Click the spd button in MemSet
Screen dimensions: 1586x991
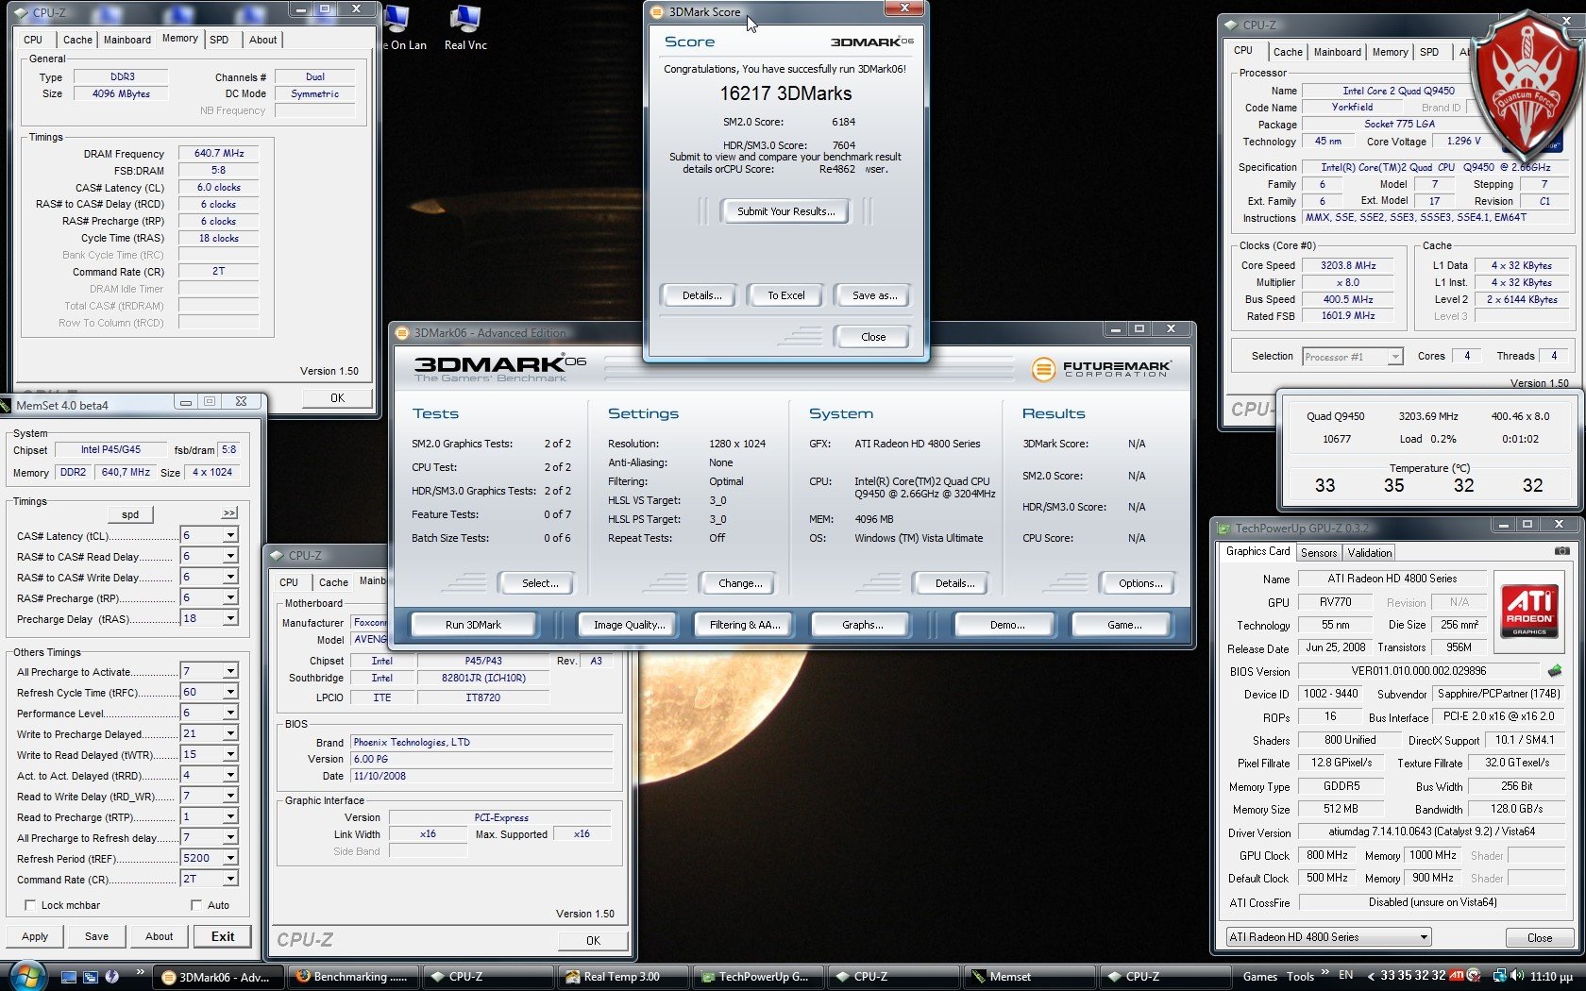coord(130,514)
